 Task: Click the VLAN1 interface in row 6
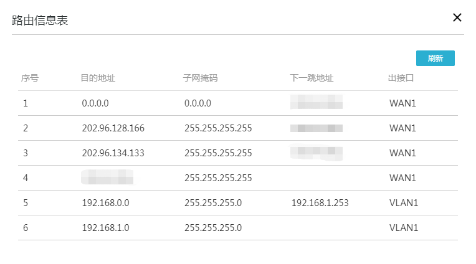404,228
